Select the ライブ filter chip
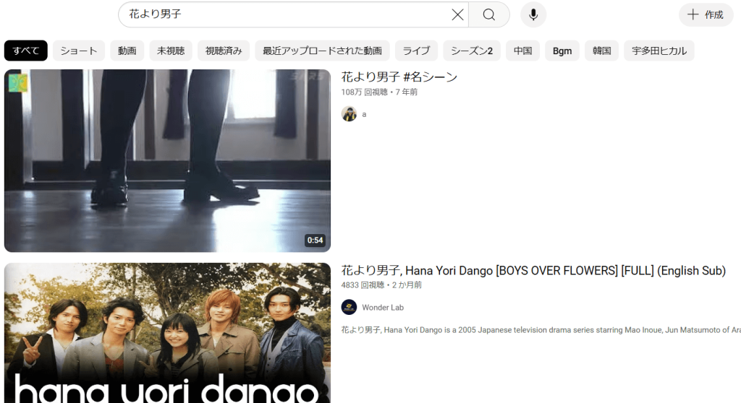This screenshot has height=403, width=741. pos(416,51)
